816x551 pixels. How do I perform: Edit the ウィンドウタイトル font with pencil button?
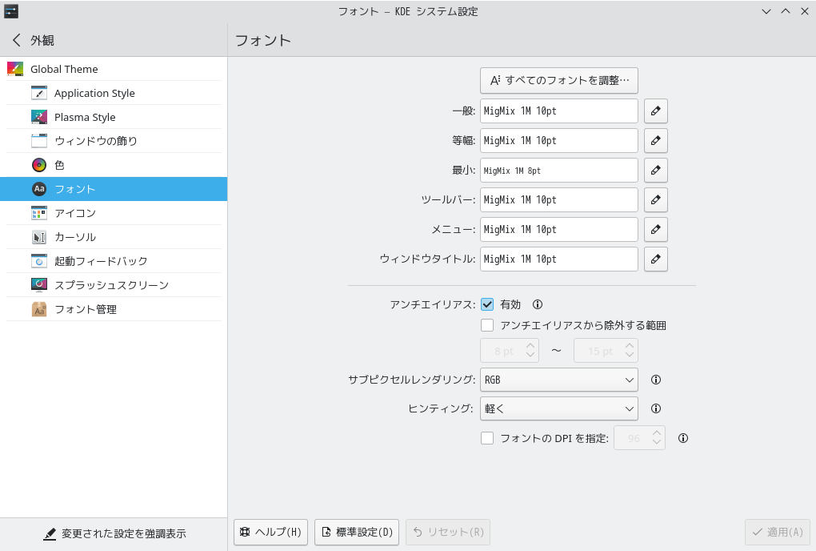tap(656, 259)
